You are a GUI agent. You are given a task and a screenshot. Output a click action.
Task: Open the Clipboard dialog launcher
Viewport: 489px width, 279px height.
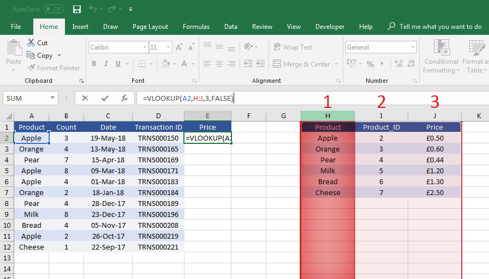coord(81,81)
